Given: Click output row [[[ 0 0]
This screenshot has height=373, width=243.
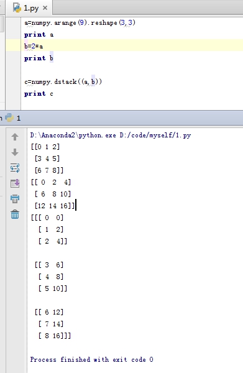Looking at the screenshot, I should click(x=47, y=218).
